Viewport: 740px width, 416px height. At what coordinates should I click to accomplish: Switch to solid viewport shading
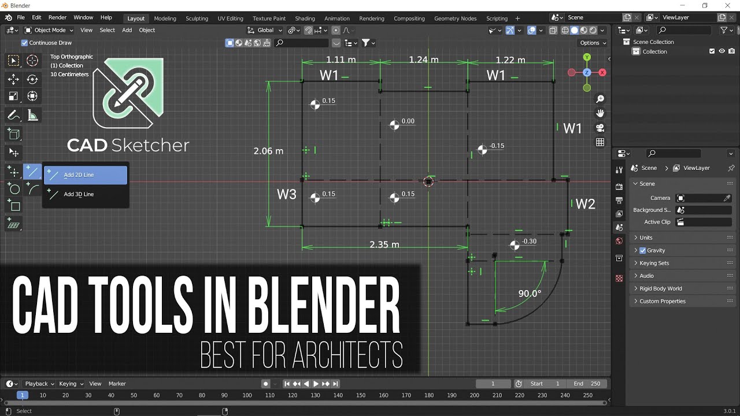point(575,30)
